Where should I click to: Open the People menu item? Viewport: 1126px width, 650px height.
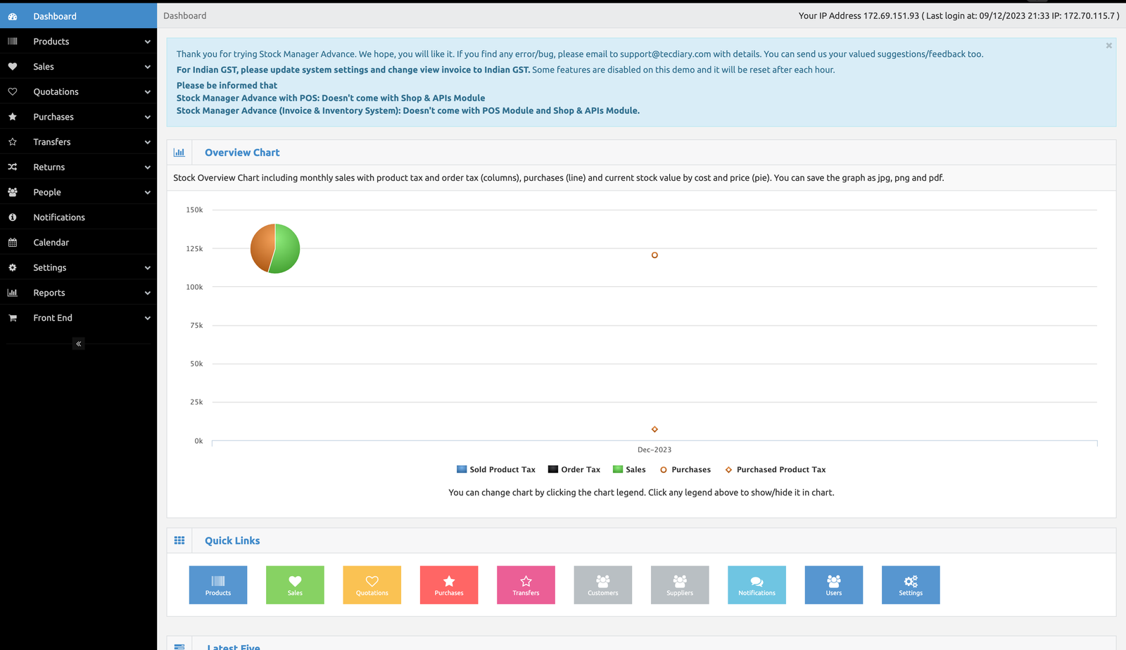tap(46, 191)
